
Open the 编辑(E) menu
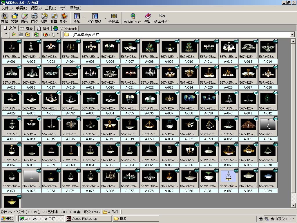[21, 8]
